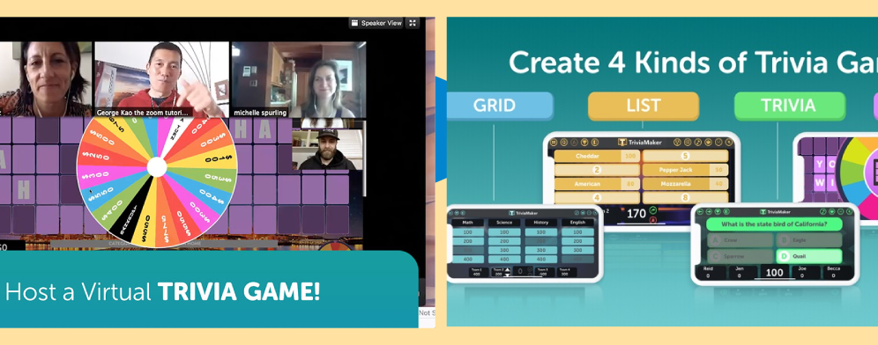The image size is (878, 345).
Task: Open the LIST game type tab
Action: tap(644, 106)
